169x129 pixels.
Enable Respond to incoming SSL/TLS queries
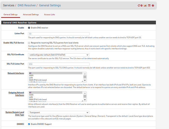[x=29, y=43]
